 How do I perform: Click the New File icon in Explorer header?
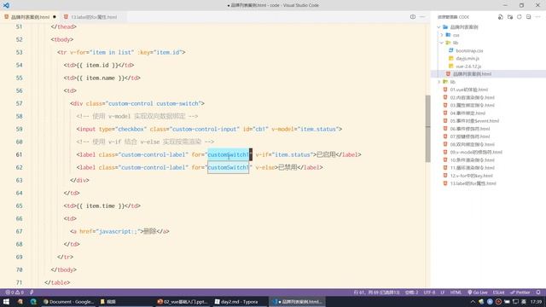pyautogui.click(x=501, y=17)
